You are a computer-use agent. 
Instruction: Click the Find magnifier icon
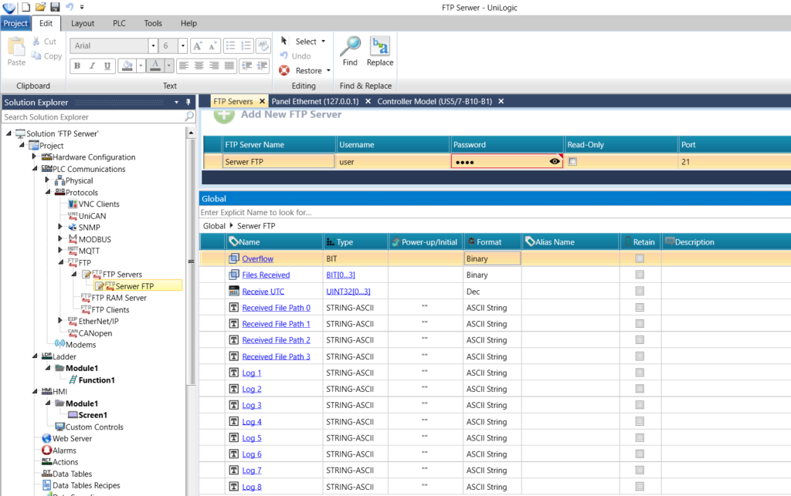(x=350, y=46)
